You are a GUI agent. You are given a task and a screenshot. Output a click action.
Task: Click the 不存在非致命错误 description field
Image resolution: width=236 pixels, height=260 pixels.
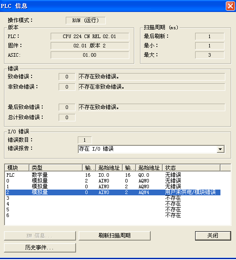click(x=152, y=87)
